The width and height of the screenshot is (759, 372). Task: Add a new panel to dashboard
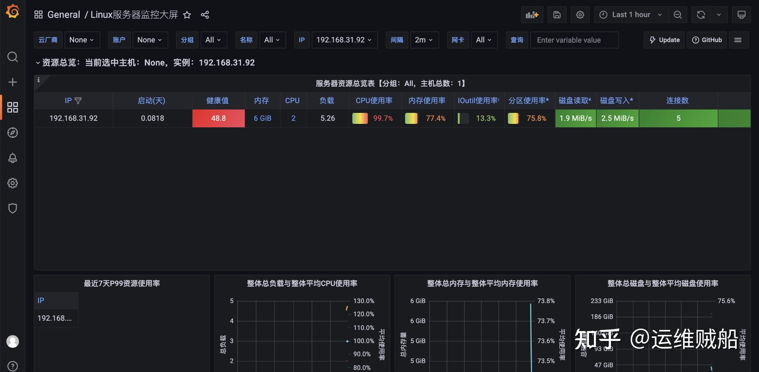click(x=532, y=15)
